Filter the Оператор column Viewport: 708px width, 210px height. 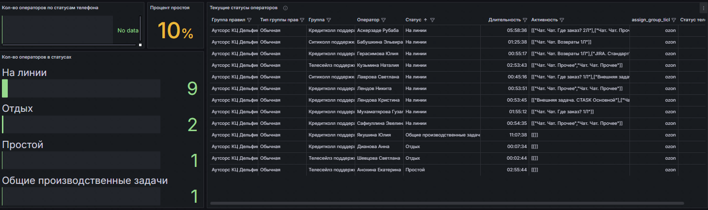(x=383, y=20)
